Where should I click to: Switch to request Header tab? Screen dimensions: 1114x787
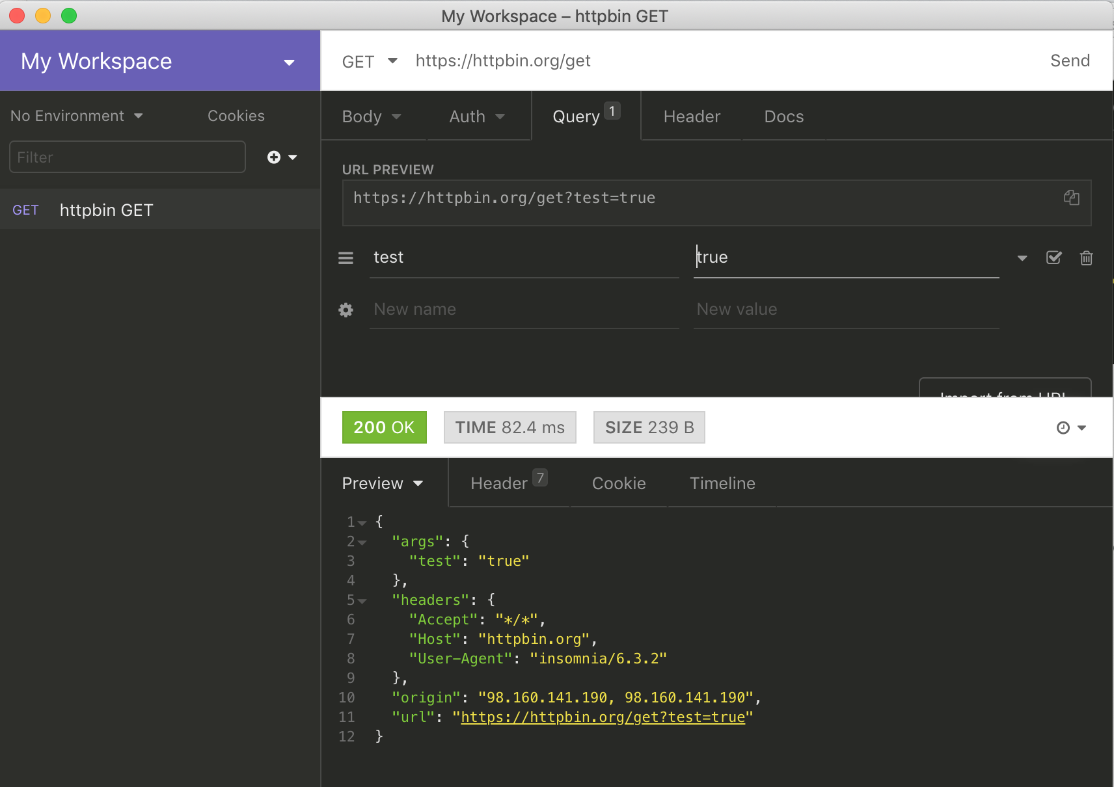[x=692, y=116]
